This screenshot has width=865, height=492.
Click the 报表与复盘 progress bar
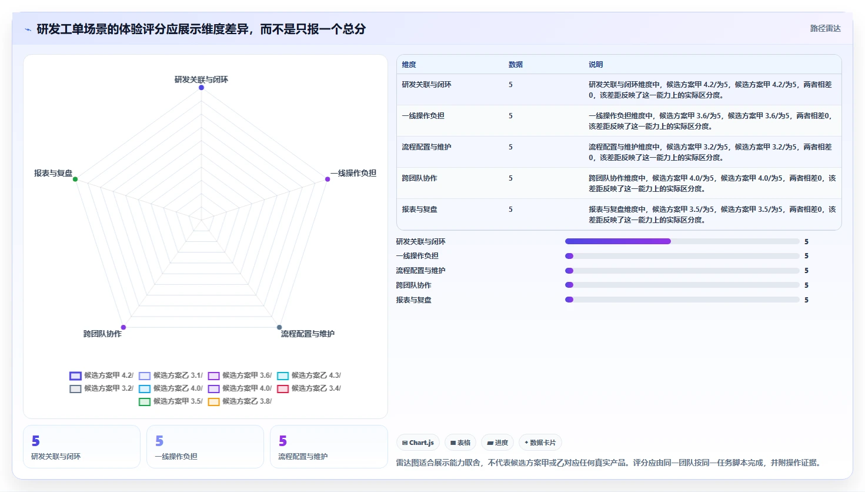(682, 300)
